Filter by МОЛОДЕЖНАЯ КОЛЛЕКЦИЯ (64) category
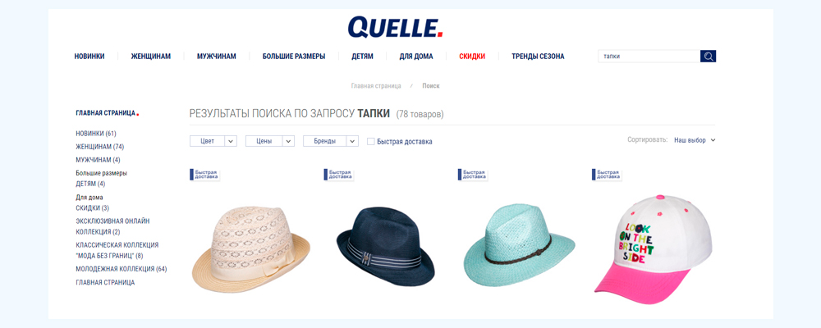This screenshot has width=821, height=328. click(x=122, y=269)
